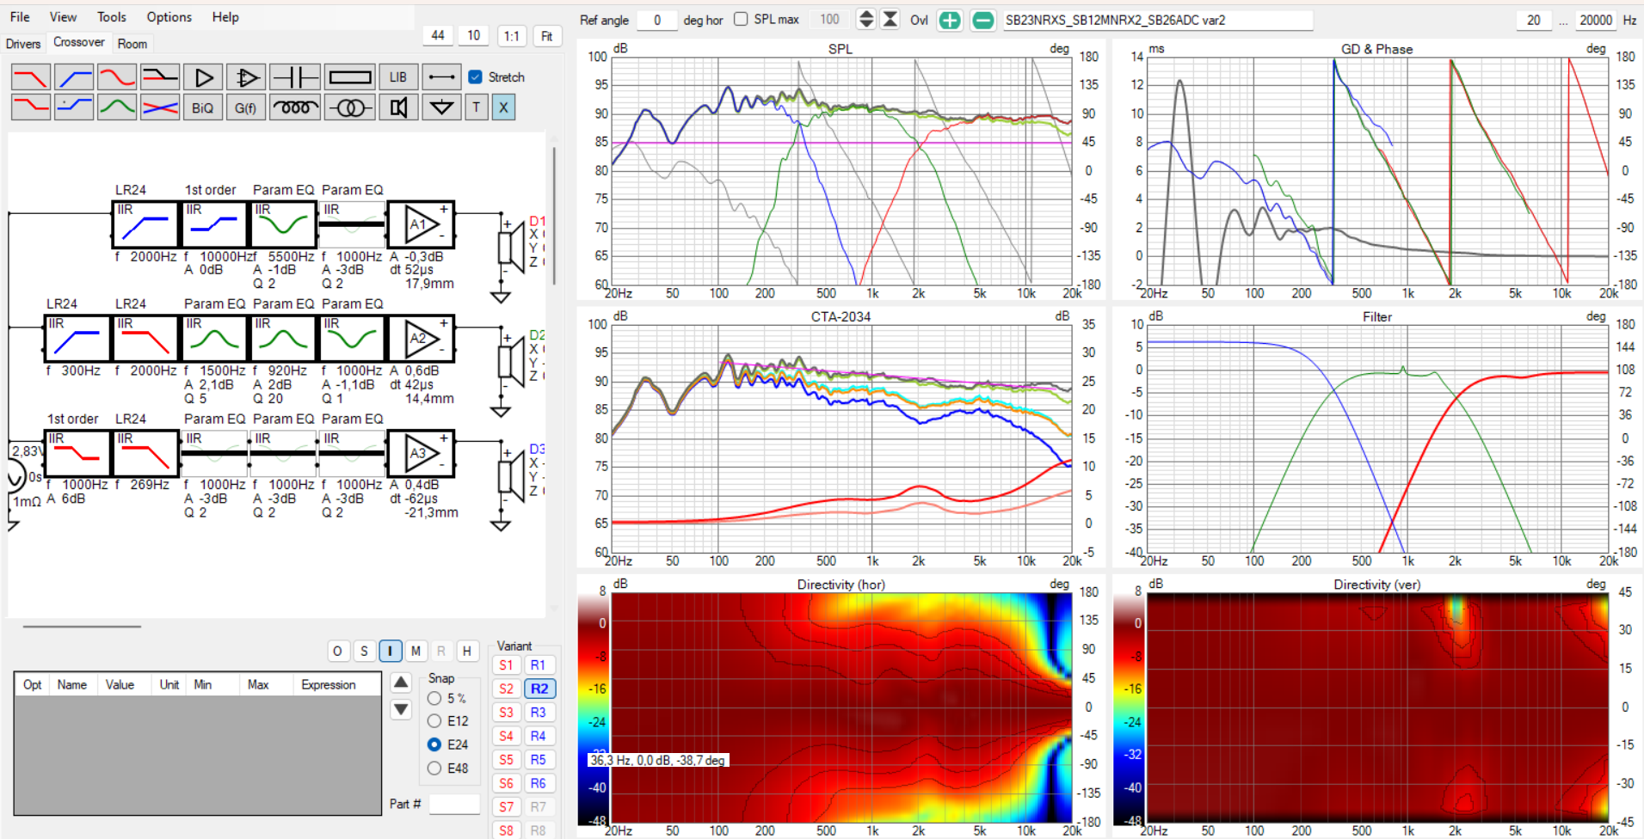Recall variant R3

coord(539,713)
